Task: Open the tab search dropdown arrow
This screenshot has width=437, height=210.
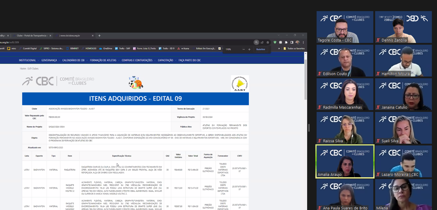Action: [278, 35]
